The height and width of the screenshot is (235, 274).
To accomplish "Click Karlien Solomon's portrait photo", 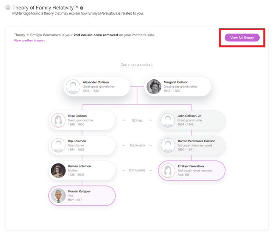I will [58, 171].
